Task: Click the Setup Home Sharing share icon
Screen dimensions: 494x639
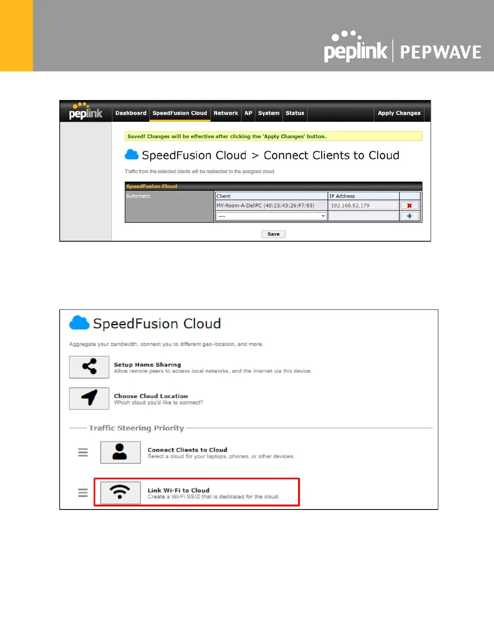Action: [89, 367]
